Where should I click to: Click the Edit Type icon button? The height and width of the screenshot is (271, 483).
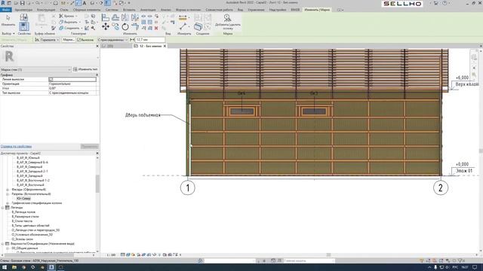pyautogui.click(x=75, y=69)
